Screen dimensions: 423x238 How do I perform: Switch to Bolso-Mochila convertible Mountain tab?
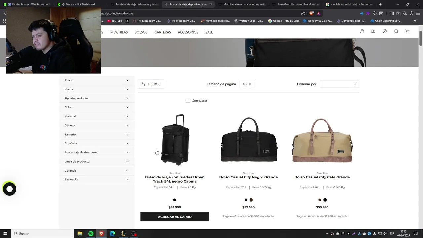[x=295, y=4]
